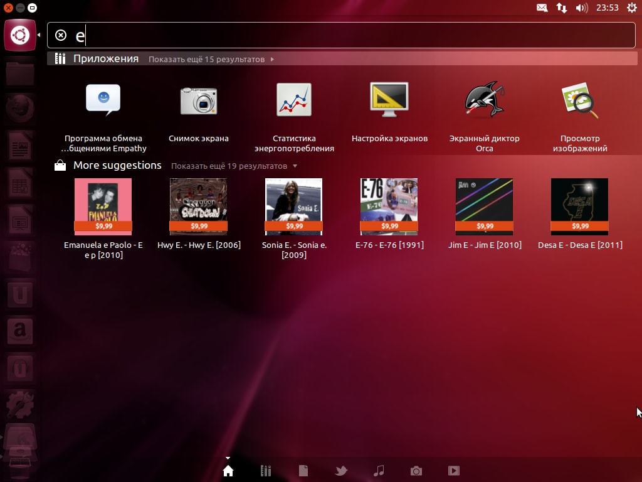
Task: Start Экранный диктор Orca
Action: click(x=485, y=100)
